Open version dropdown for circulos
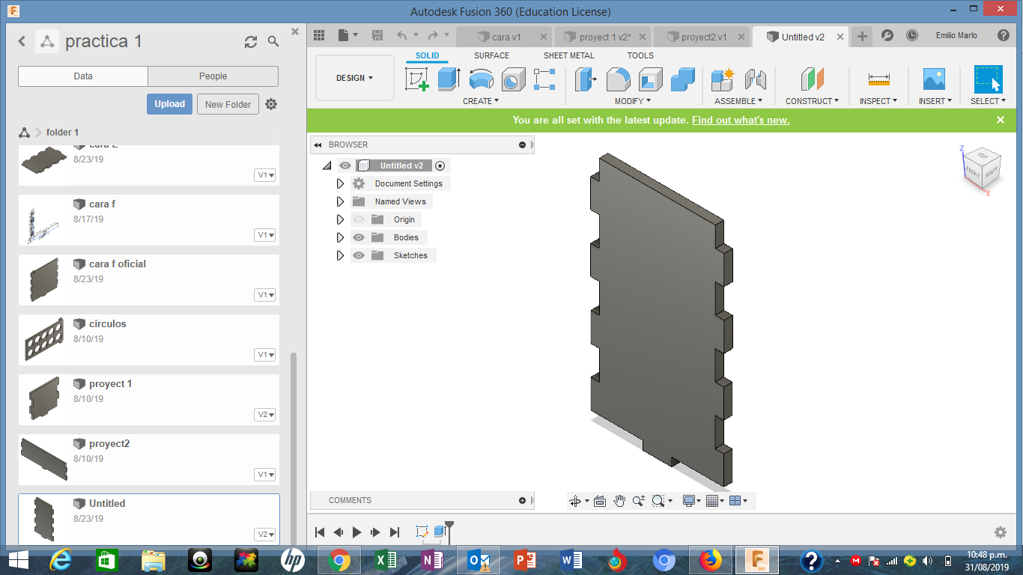This screenshot has width=1023, height=575. pos(266,355)
